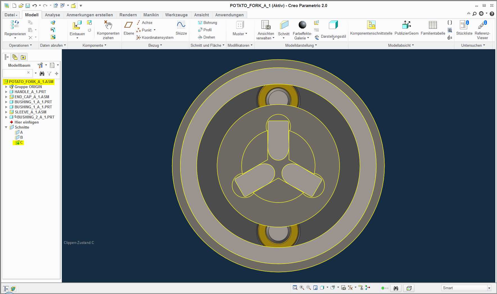The height and width of the screenshot is (294, 497).
Task: Switch to the Ansicht tab
Action: point(202,15)
